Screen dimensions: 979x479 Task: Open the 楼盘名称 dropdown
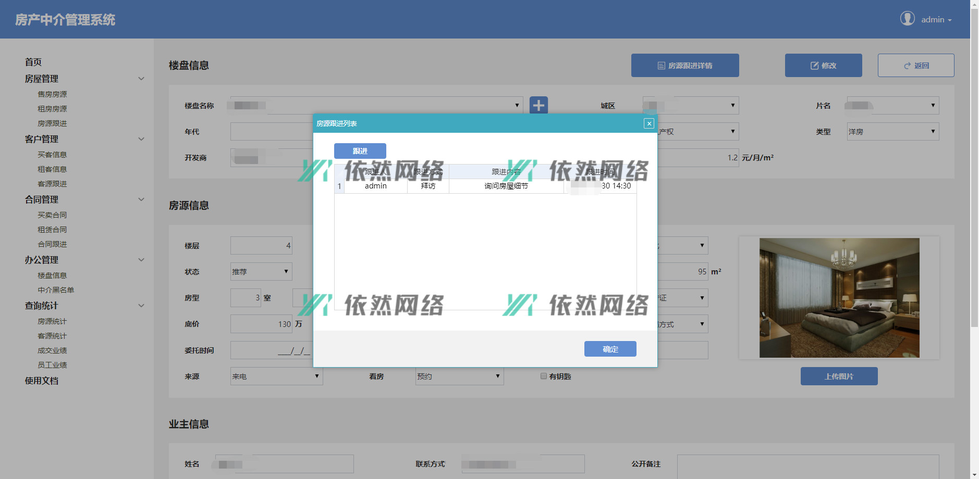coord(376,105)
